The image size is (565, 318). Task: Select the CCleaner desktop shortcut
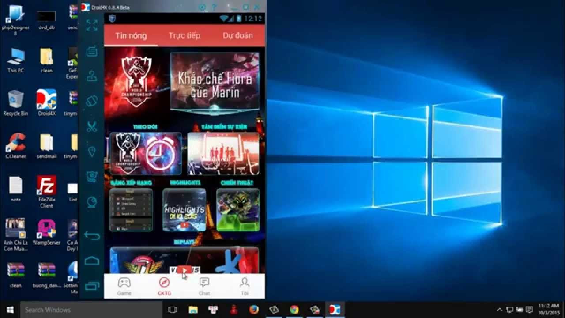click(15, 146)
